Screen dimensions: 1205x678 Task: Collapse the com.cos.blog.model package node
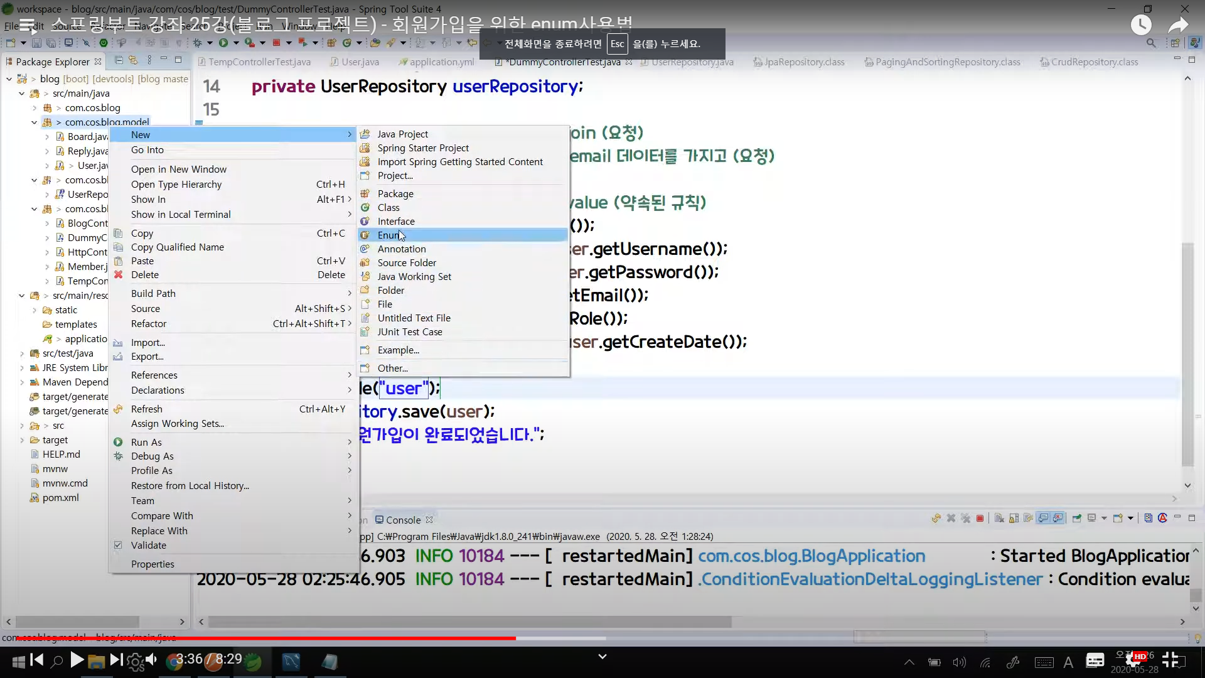pos(34,122)
